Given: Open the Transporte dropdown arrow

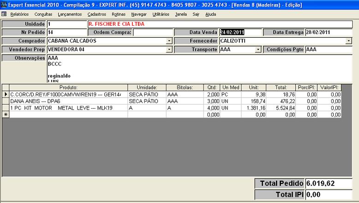Looking at the screenshot, I should pyautogui.click(x=258, y=50).
